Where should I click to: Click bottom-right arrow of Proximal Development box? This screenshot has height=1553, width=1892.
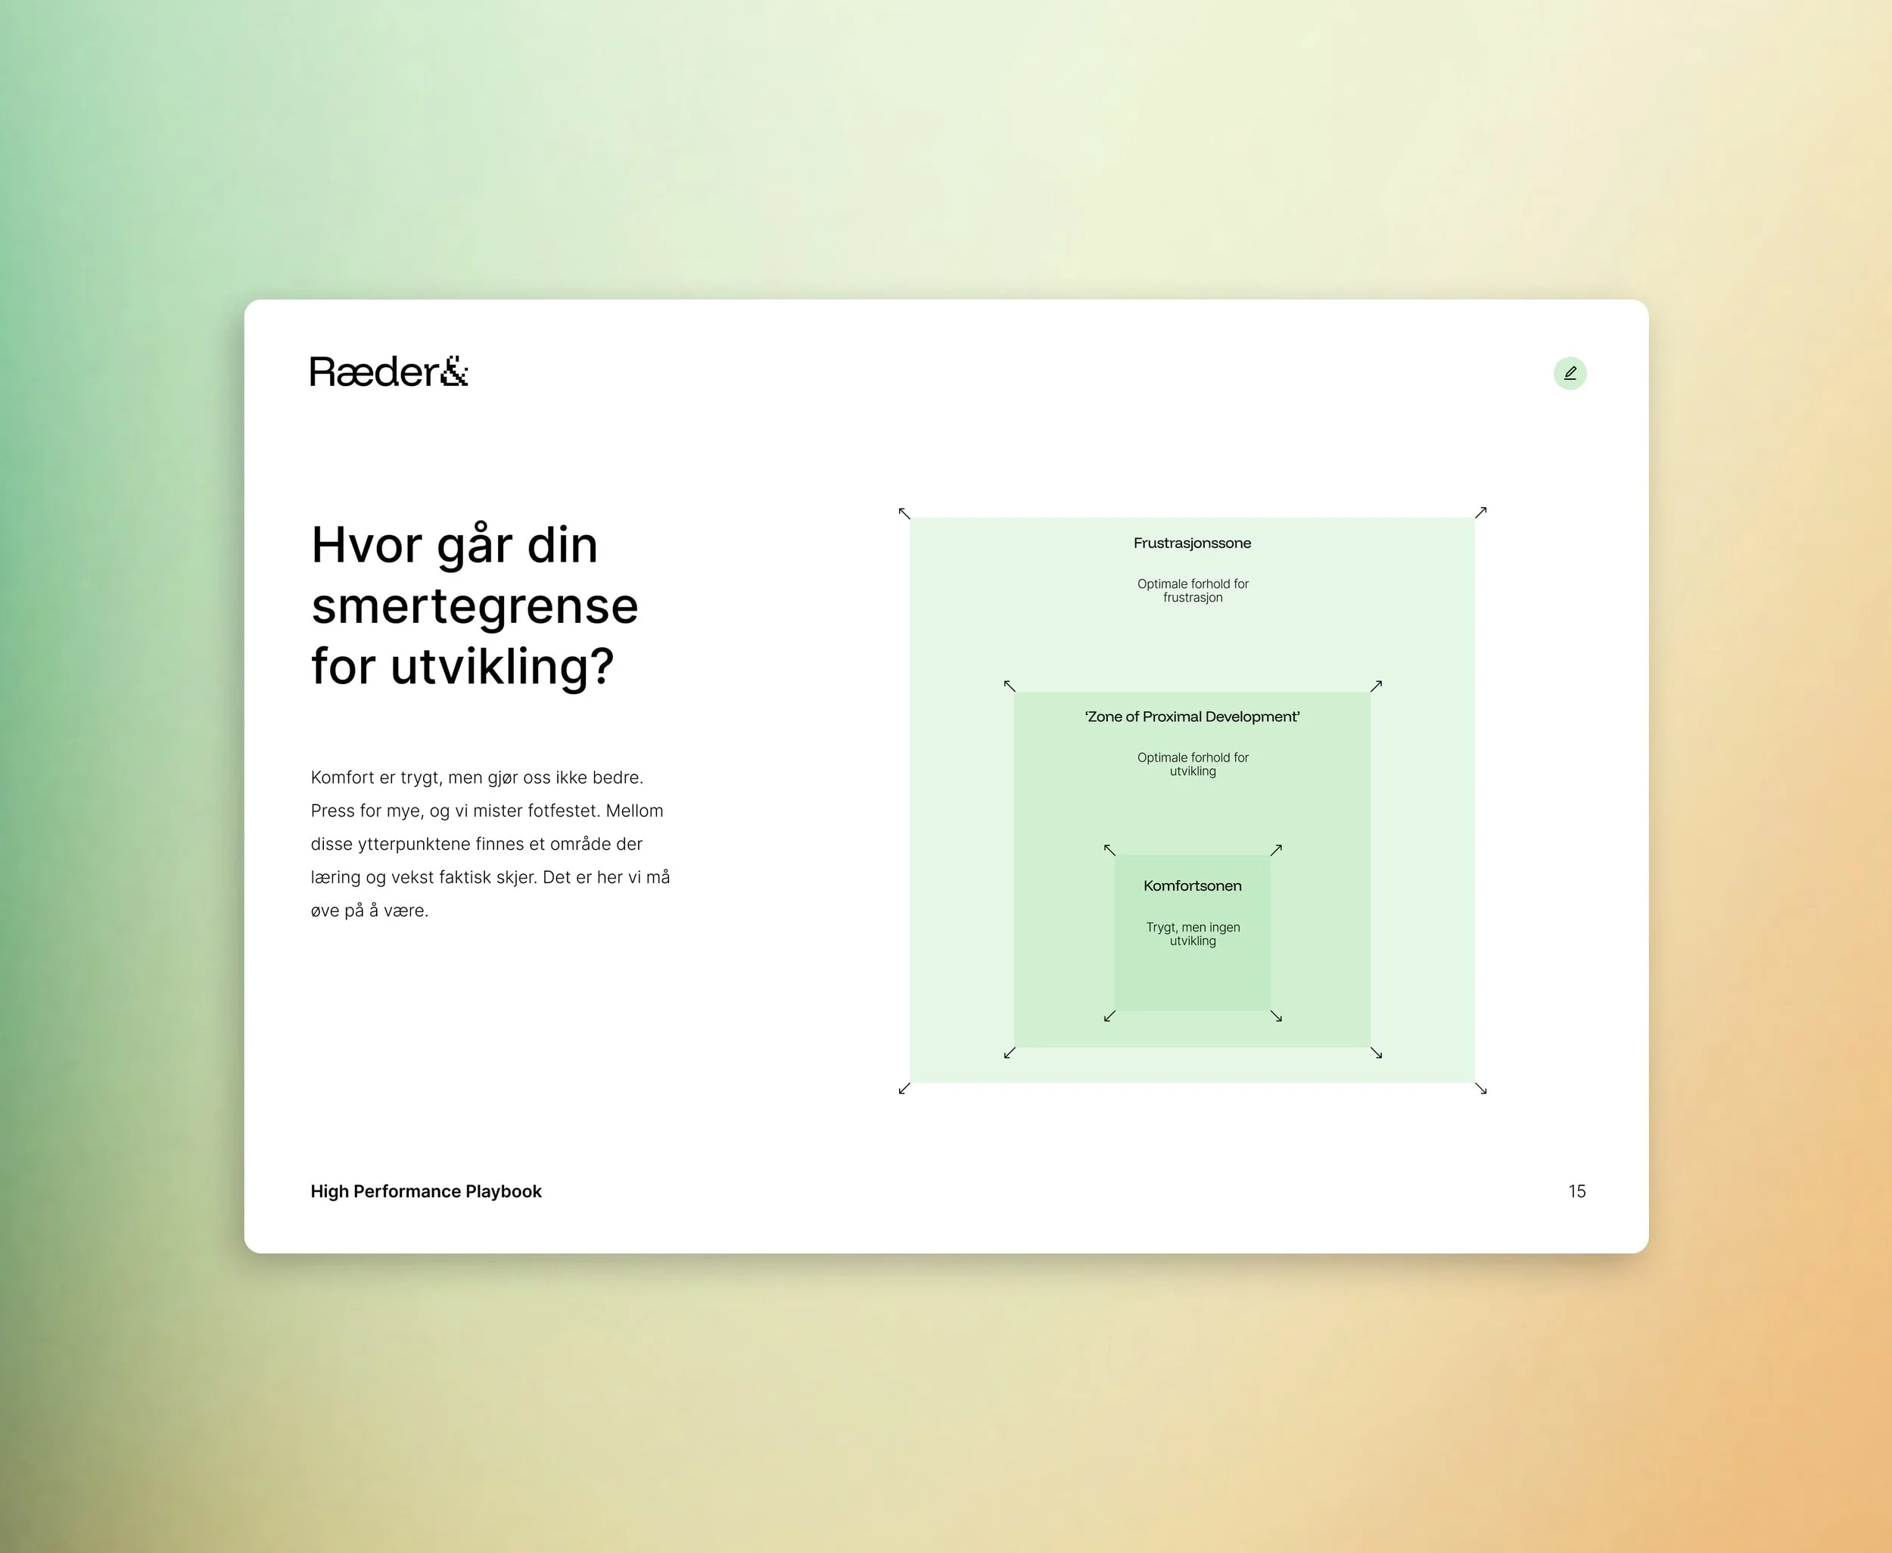[x=1377, y=1053]
